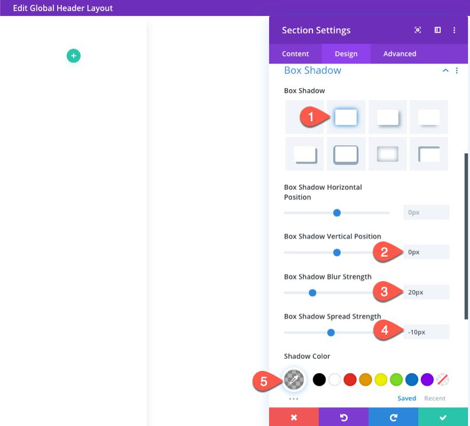Screen dimensions: 470x426
Task: Undo with the purple arrow icon
Action: pos(343,417)
